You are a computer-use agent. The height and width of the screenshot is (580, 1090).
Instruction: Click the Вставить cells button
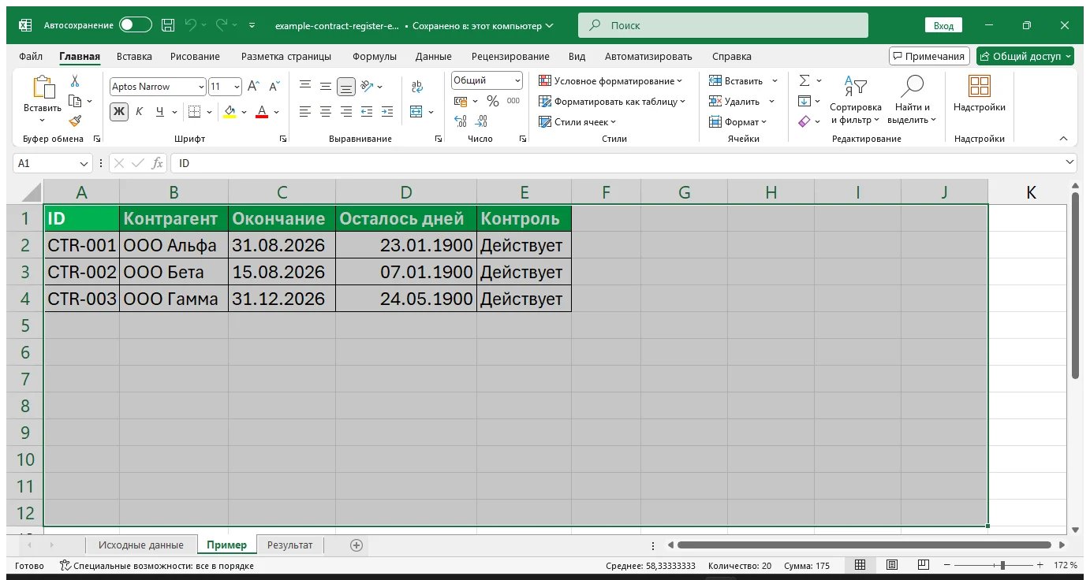pyautogui.click(x=736, y=80)
